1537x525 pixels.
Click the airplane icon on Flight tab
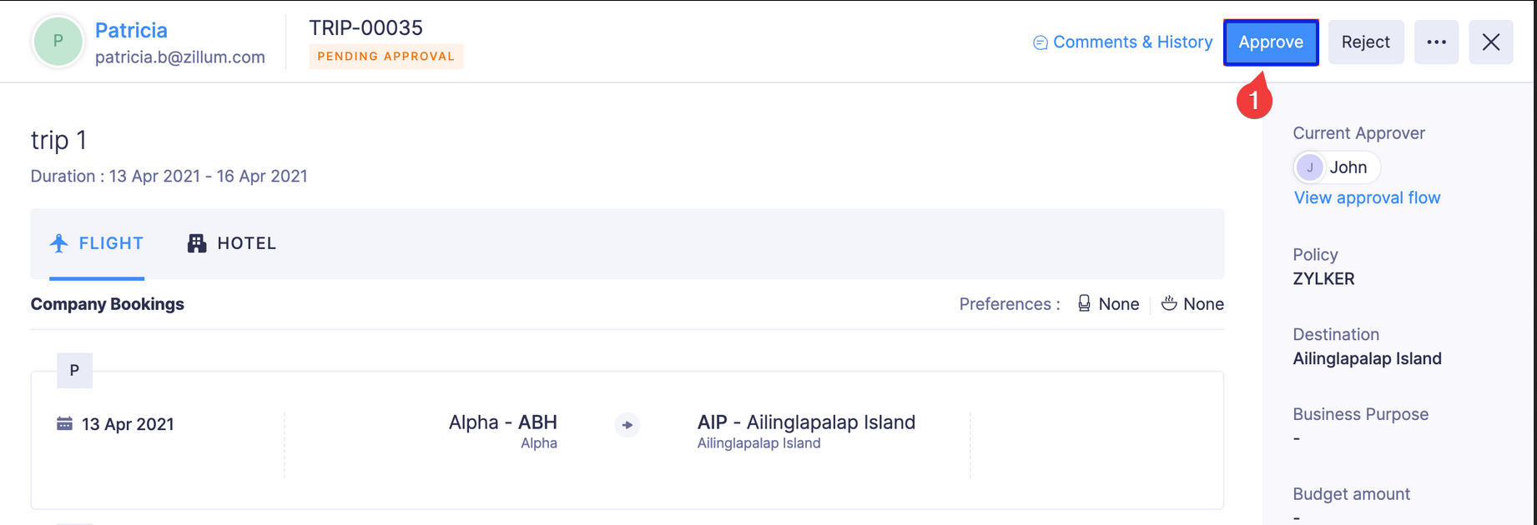pyautogui.click(x=59, y=243)
